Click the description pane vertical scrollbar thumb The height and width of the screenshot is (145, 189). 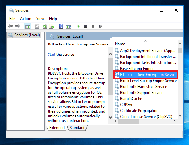(x=111, y=76)
